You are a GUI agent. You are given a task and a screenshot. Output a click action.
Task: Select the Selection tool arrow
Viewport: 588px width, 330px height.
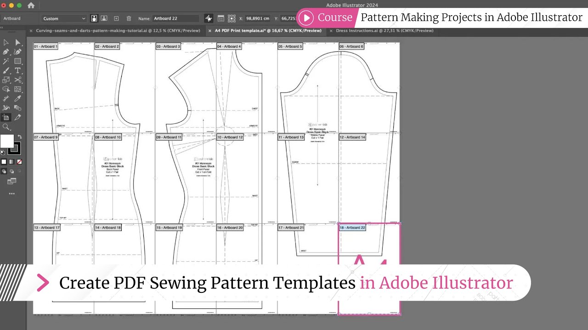tap(6, 43)
